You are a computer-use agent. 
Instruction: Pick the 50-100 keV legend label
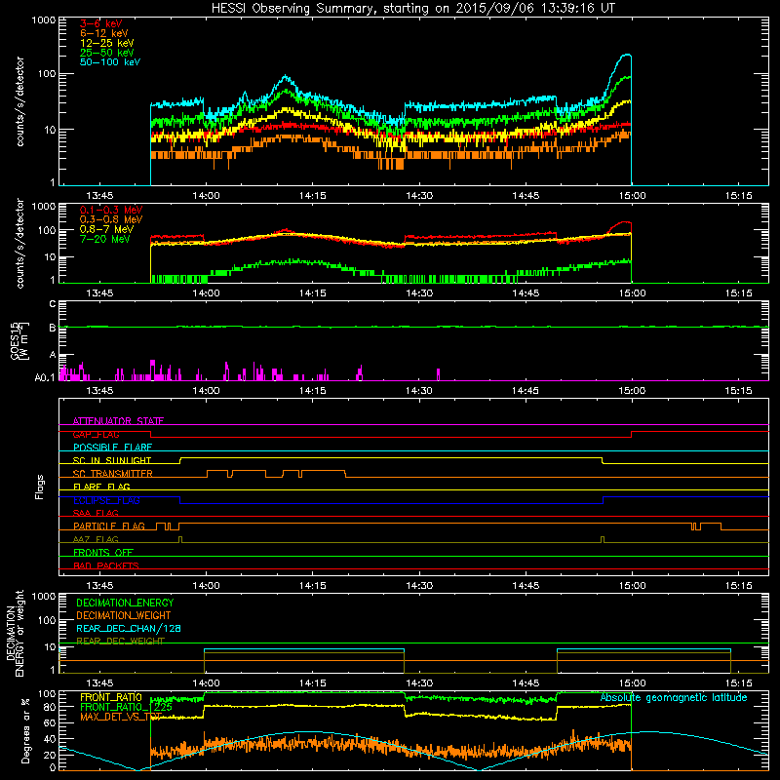tap(110, 62)
